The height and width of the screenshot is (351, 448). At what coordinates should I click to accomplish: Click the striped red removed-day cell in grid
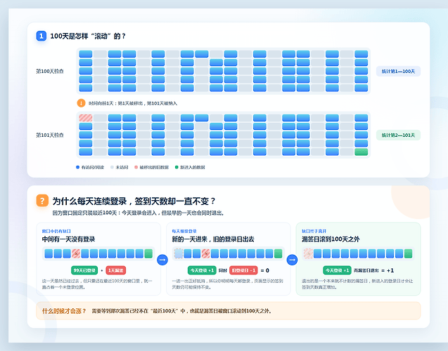[x=86, y=118]
